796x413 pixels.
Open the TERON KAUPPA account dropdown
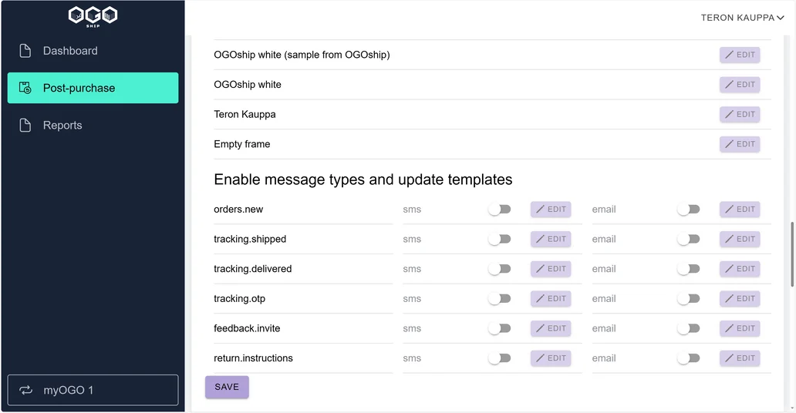click(x=742, y=18)
